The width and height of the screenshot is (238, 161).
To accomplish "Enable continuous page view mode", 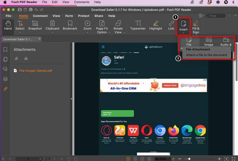I will click(x=135, y=159).
